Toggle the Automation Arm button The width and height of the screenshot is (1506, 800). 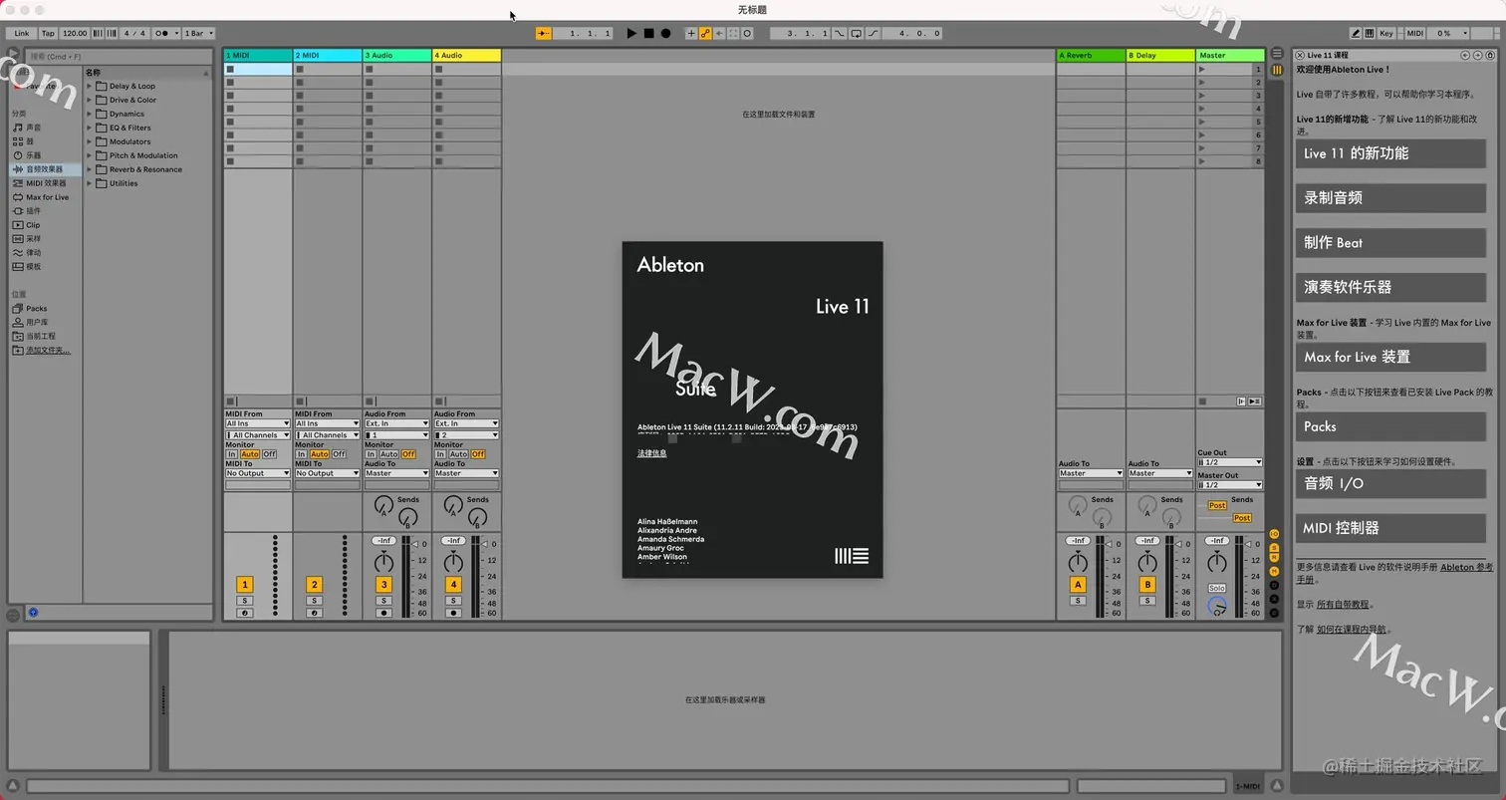click(x=705, y=33)
